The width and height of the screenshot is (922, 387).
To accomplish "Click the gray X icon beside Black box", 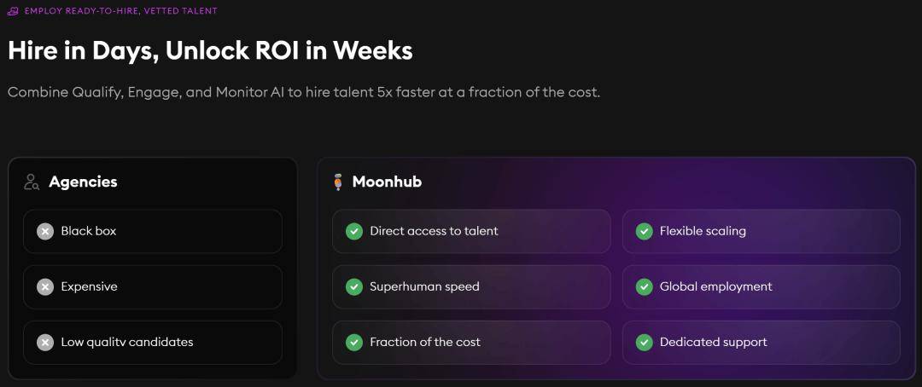I will tap(45, 231).
